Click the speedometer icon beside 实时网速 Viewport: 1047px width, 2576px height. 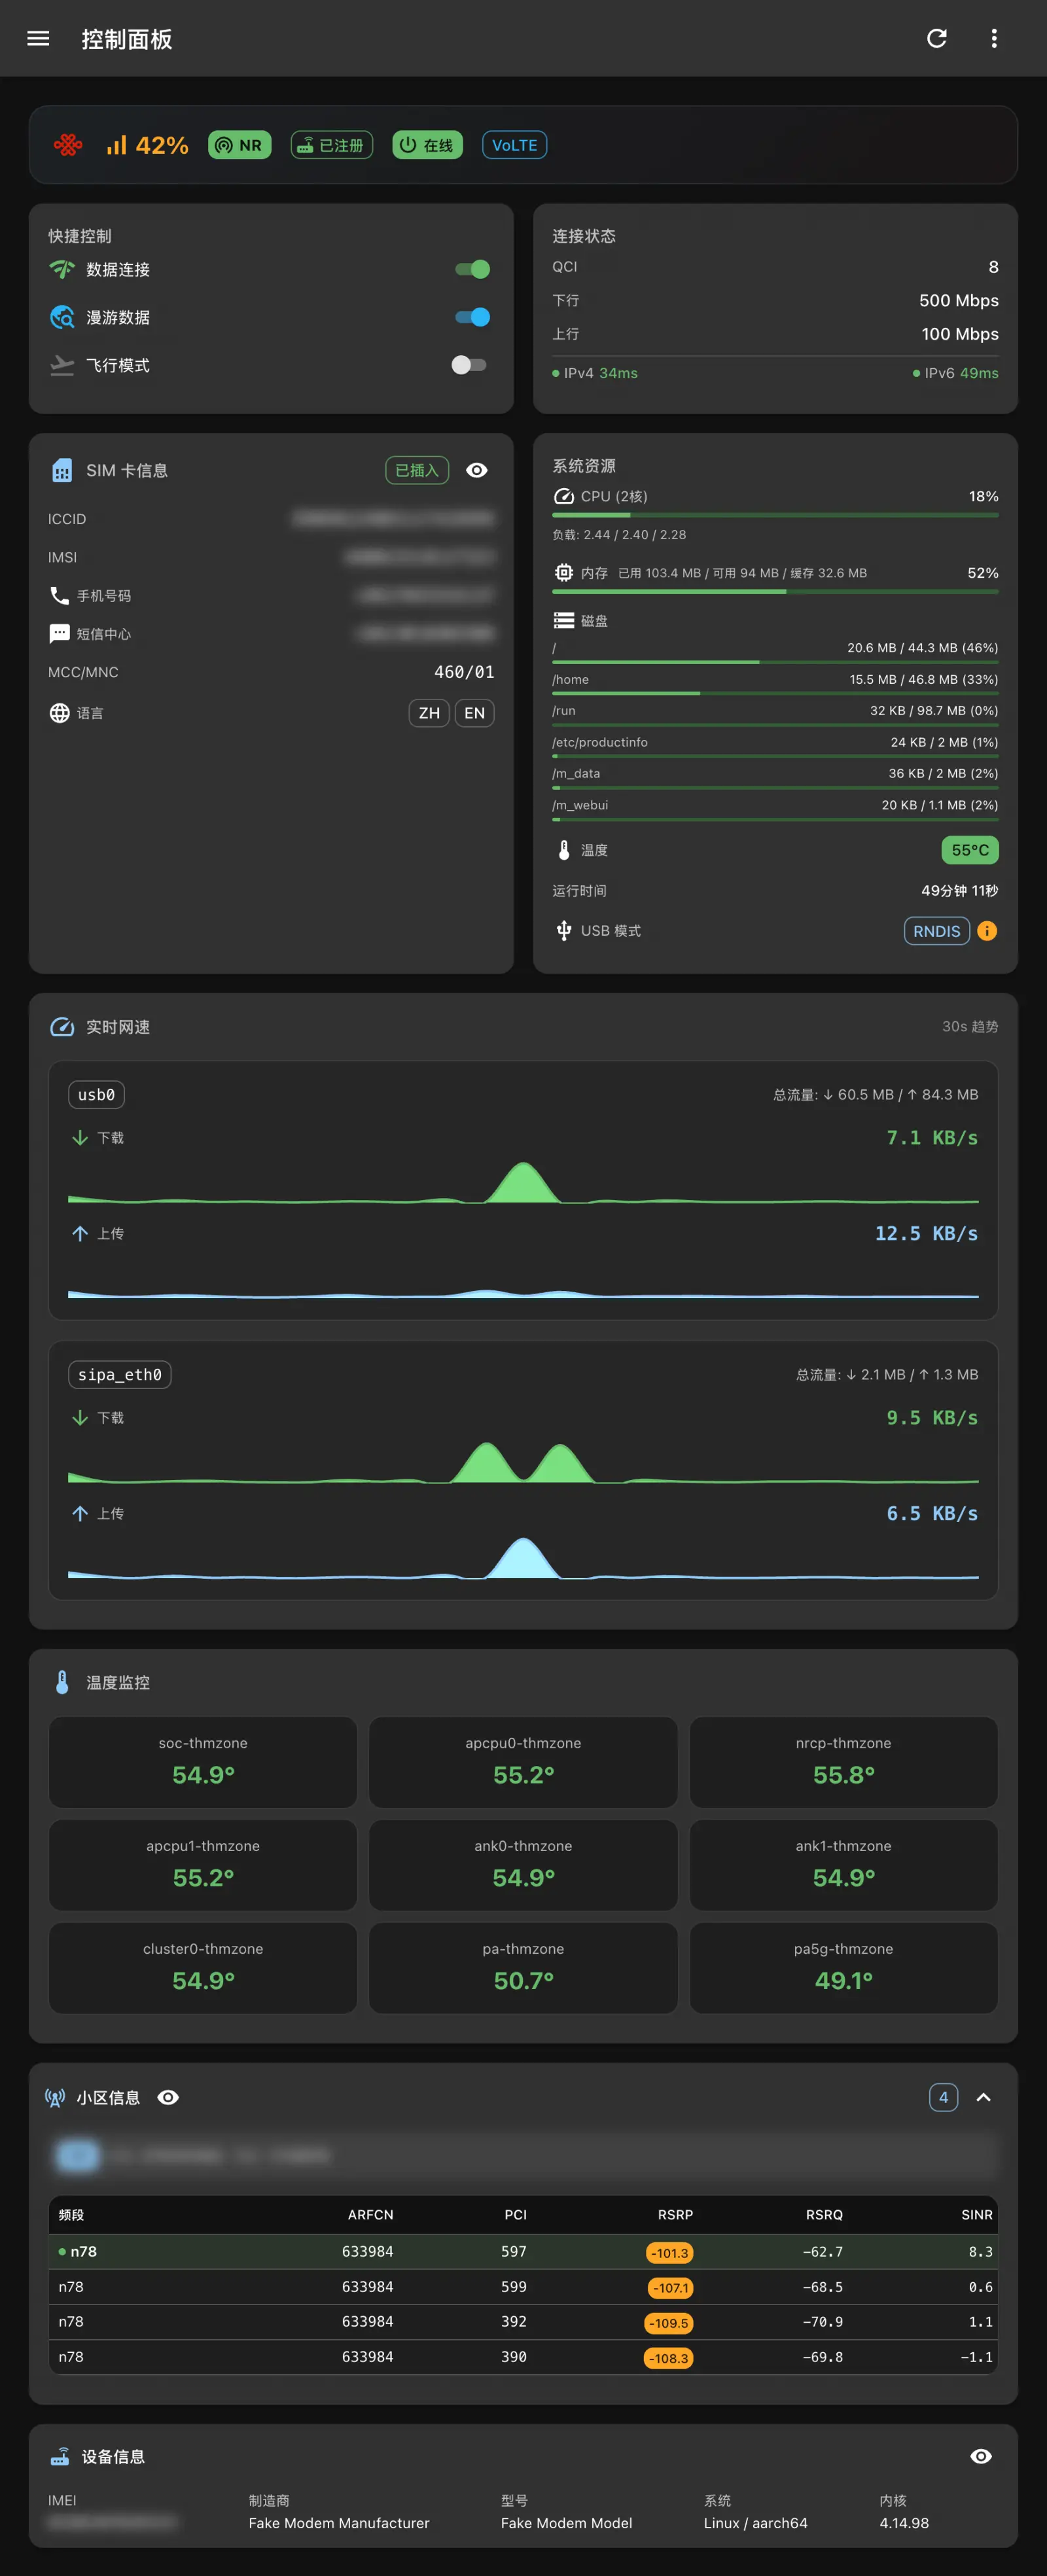(62, 1027)
